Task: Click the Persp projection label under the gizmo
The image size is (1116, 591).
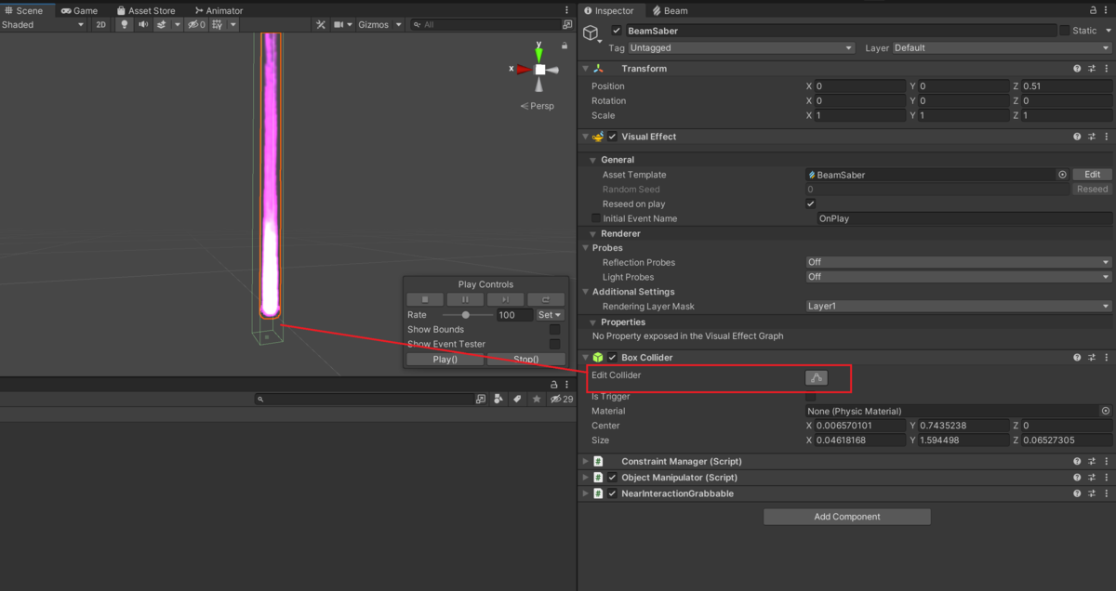Action: 538,106
